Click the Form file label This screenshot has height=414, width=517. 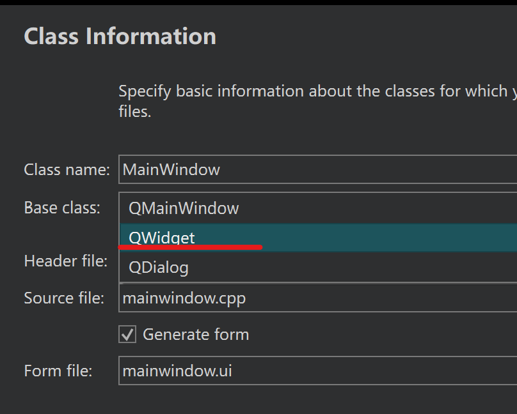[x=58, y=371]
